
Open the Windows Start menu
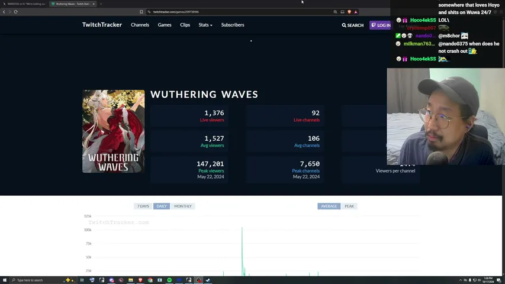(x=5, y=280)
